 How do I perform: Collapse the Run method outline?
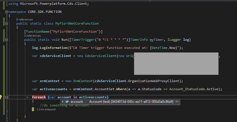click(x=6, y=40)
